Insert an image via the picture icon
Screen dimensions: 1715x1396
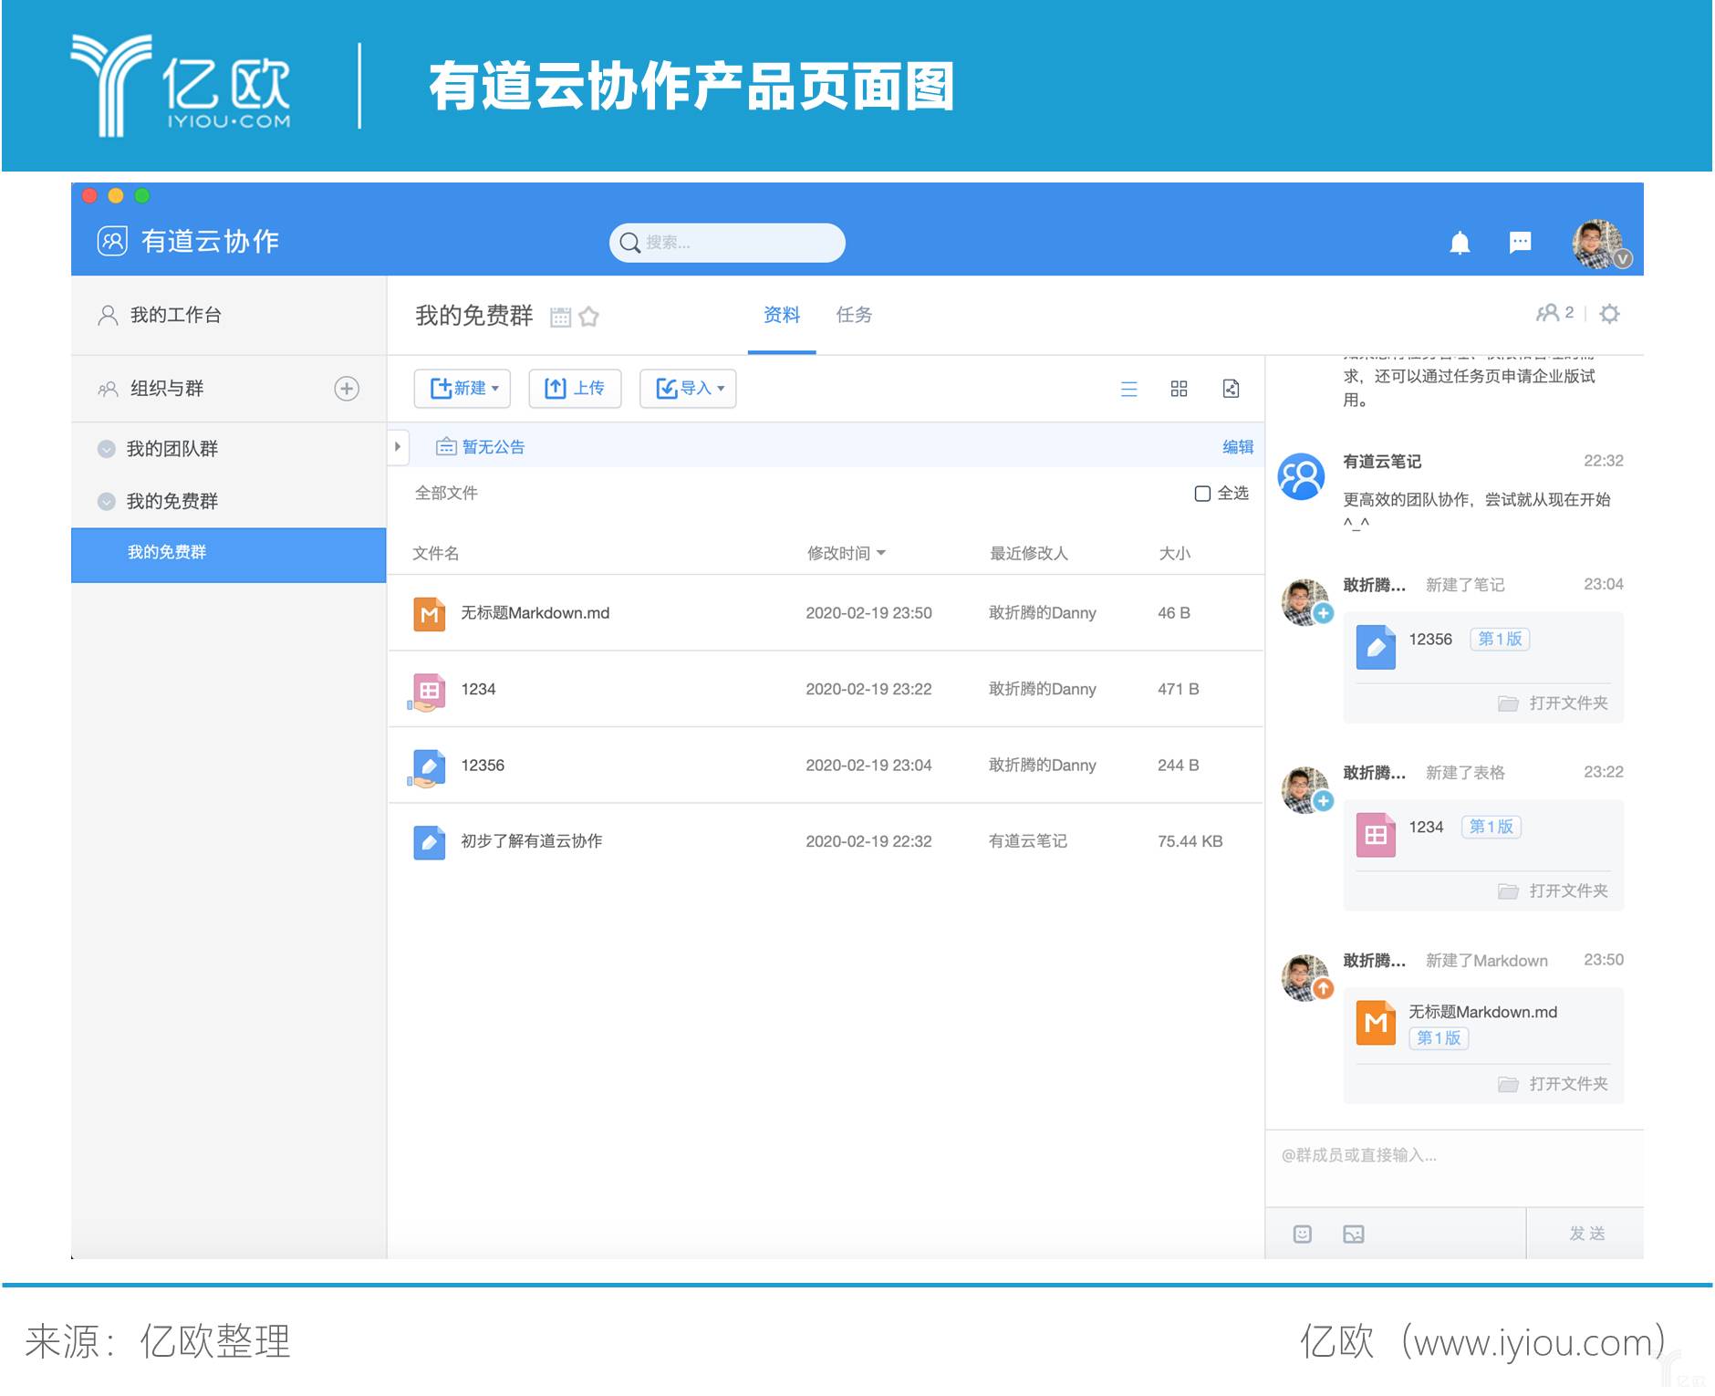coord(1354,1235)
